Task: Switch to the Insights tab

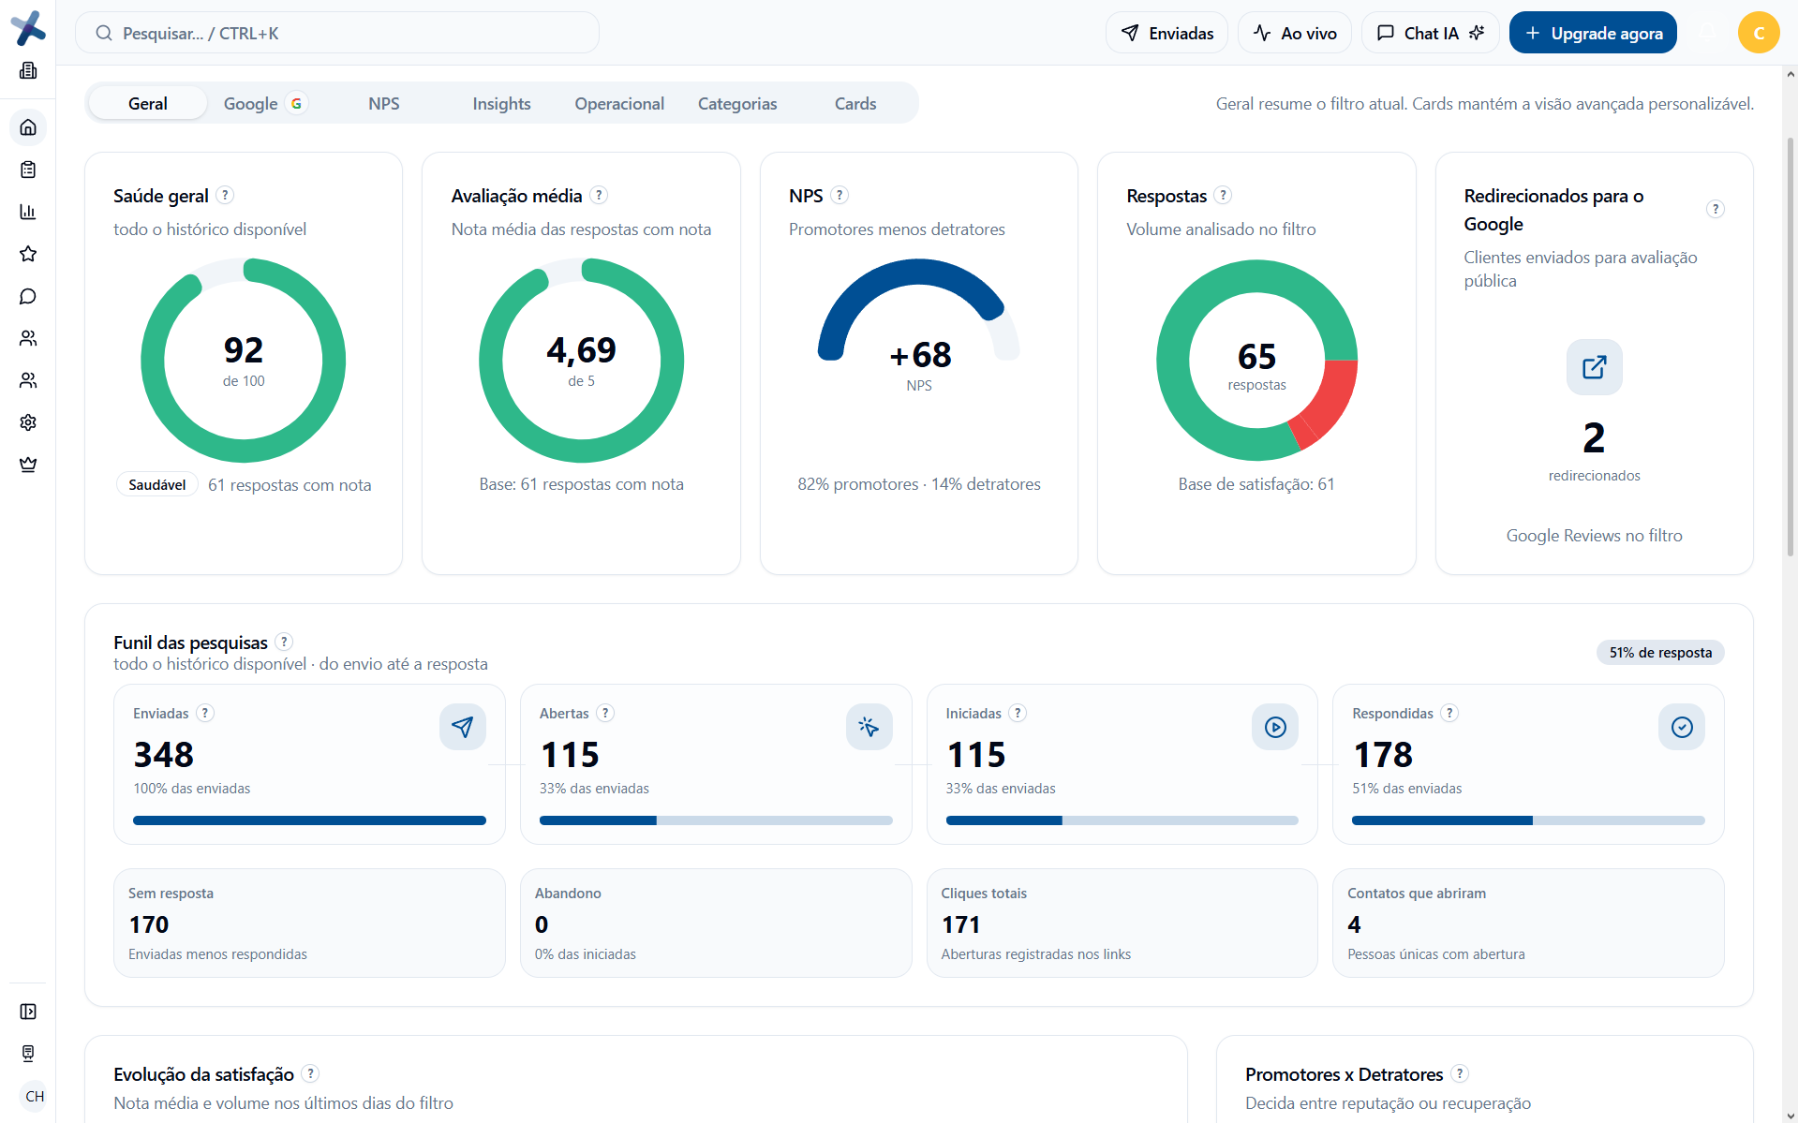Action: (x=501, y=103)
